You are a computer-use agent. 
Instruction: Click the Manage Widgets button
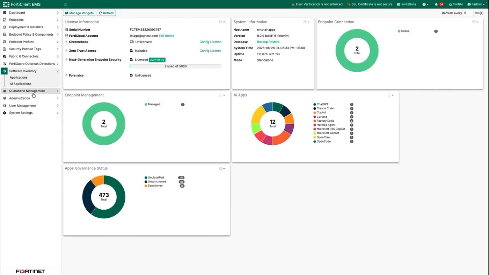click(x=79, y=13)
